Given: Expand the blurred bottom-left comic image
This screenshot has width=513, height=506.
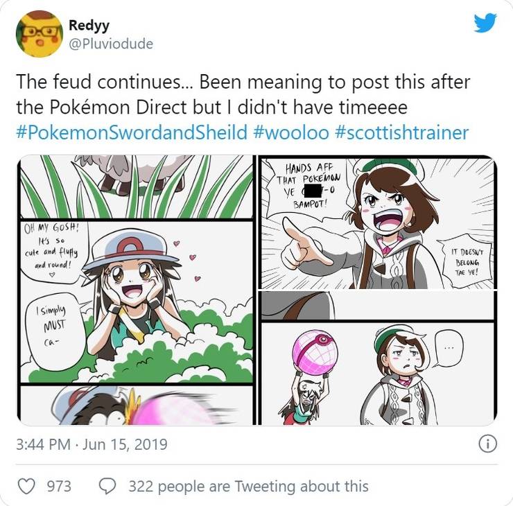Looking at the screenshot, I should [x=136, y=405].
